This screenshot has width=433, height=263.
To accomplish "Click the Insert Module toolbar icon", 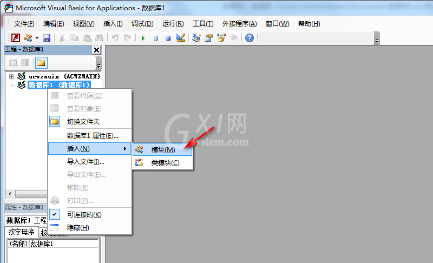I will tap(28, 38).
